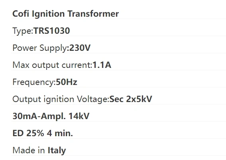This screenshot has height=160, width=226.
Task: Click the Max output current label
Action: click(52, 65)
